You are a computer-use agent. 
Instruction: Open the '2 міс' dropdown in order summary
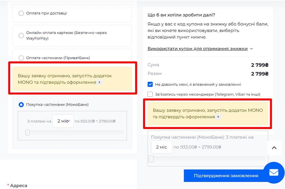tap(161, 147)
